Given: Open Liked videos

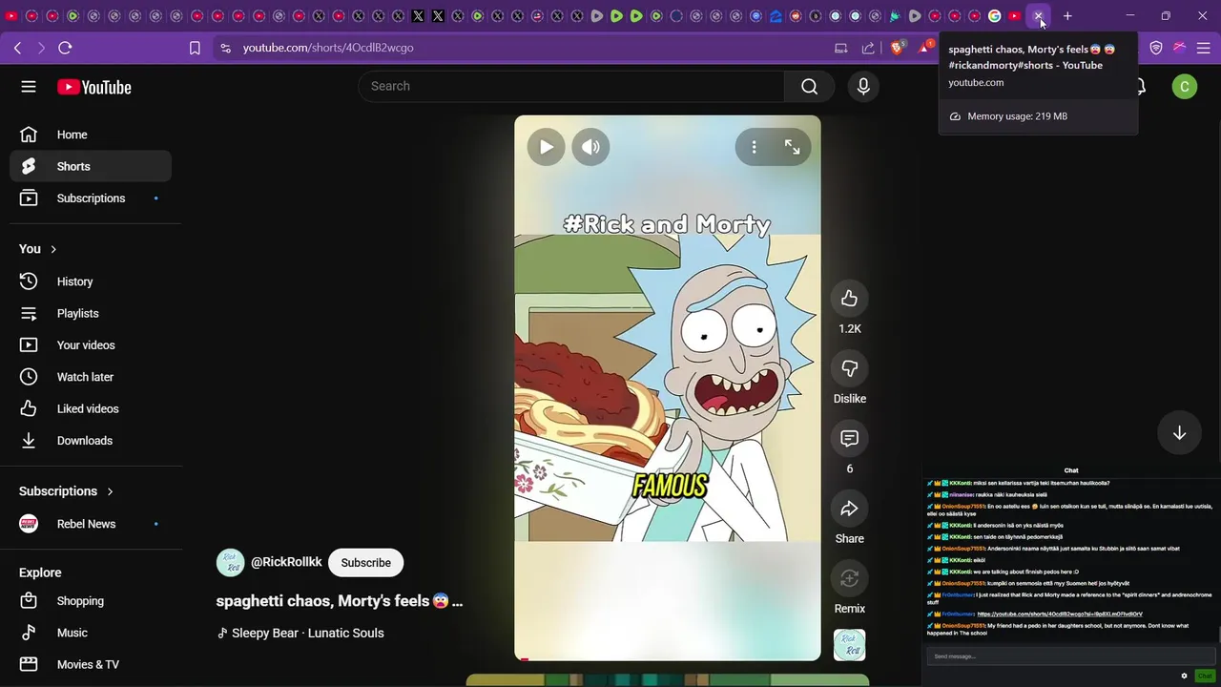Looking at the screenshot, I should tap(91, 408).
